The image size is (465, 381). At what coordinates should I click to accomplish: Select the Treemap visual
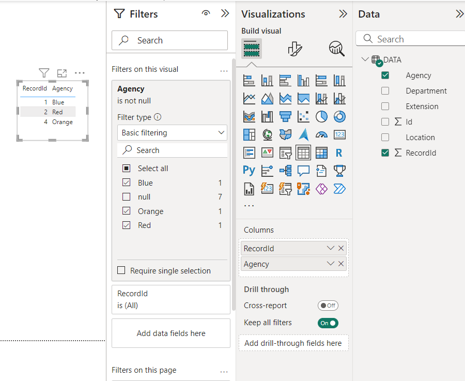click(249, 135)
